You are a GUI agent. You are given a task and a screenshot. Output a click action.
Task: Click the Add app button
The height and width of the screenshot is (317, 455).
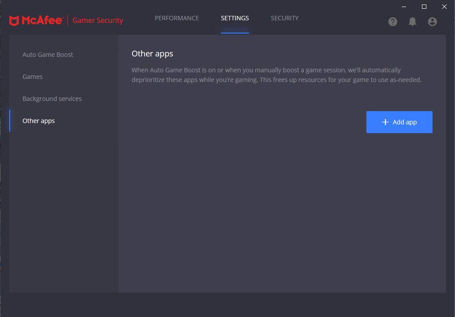tap(399, 122)
